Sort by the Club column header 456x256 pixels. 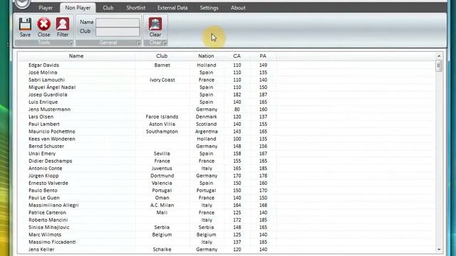(162, 56)
